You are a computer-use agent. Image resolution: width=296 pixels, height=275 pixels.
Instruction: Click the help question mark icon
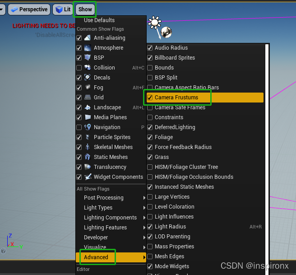coord(3,251)
